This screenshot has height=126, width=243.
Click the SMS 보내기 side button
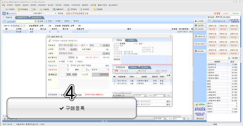click(200, 44)
